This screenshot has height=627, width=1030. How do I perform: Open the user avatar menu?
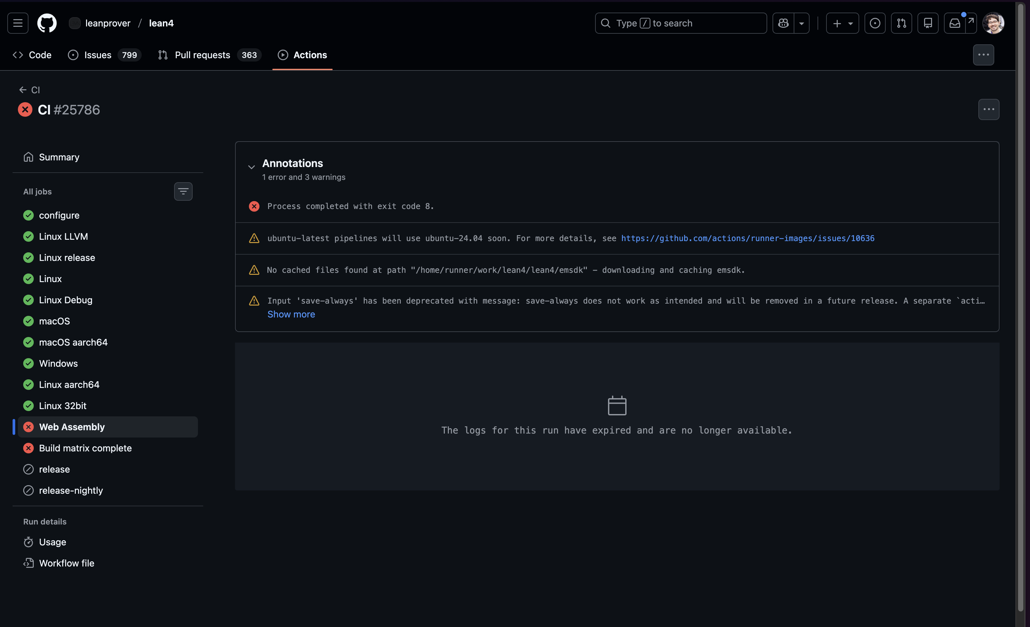(x=993, y=23)
